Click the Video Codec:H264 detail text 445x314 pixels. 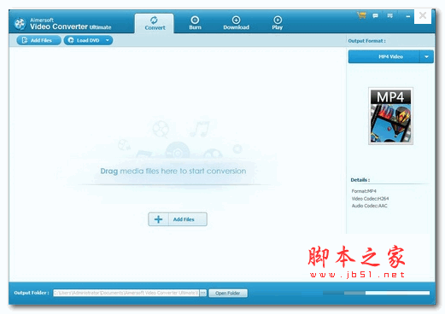click(x=370, y=199)
